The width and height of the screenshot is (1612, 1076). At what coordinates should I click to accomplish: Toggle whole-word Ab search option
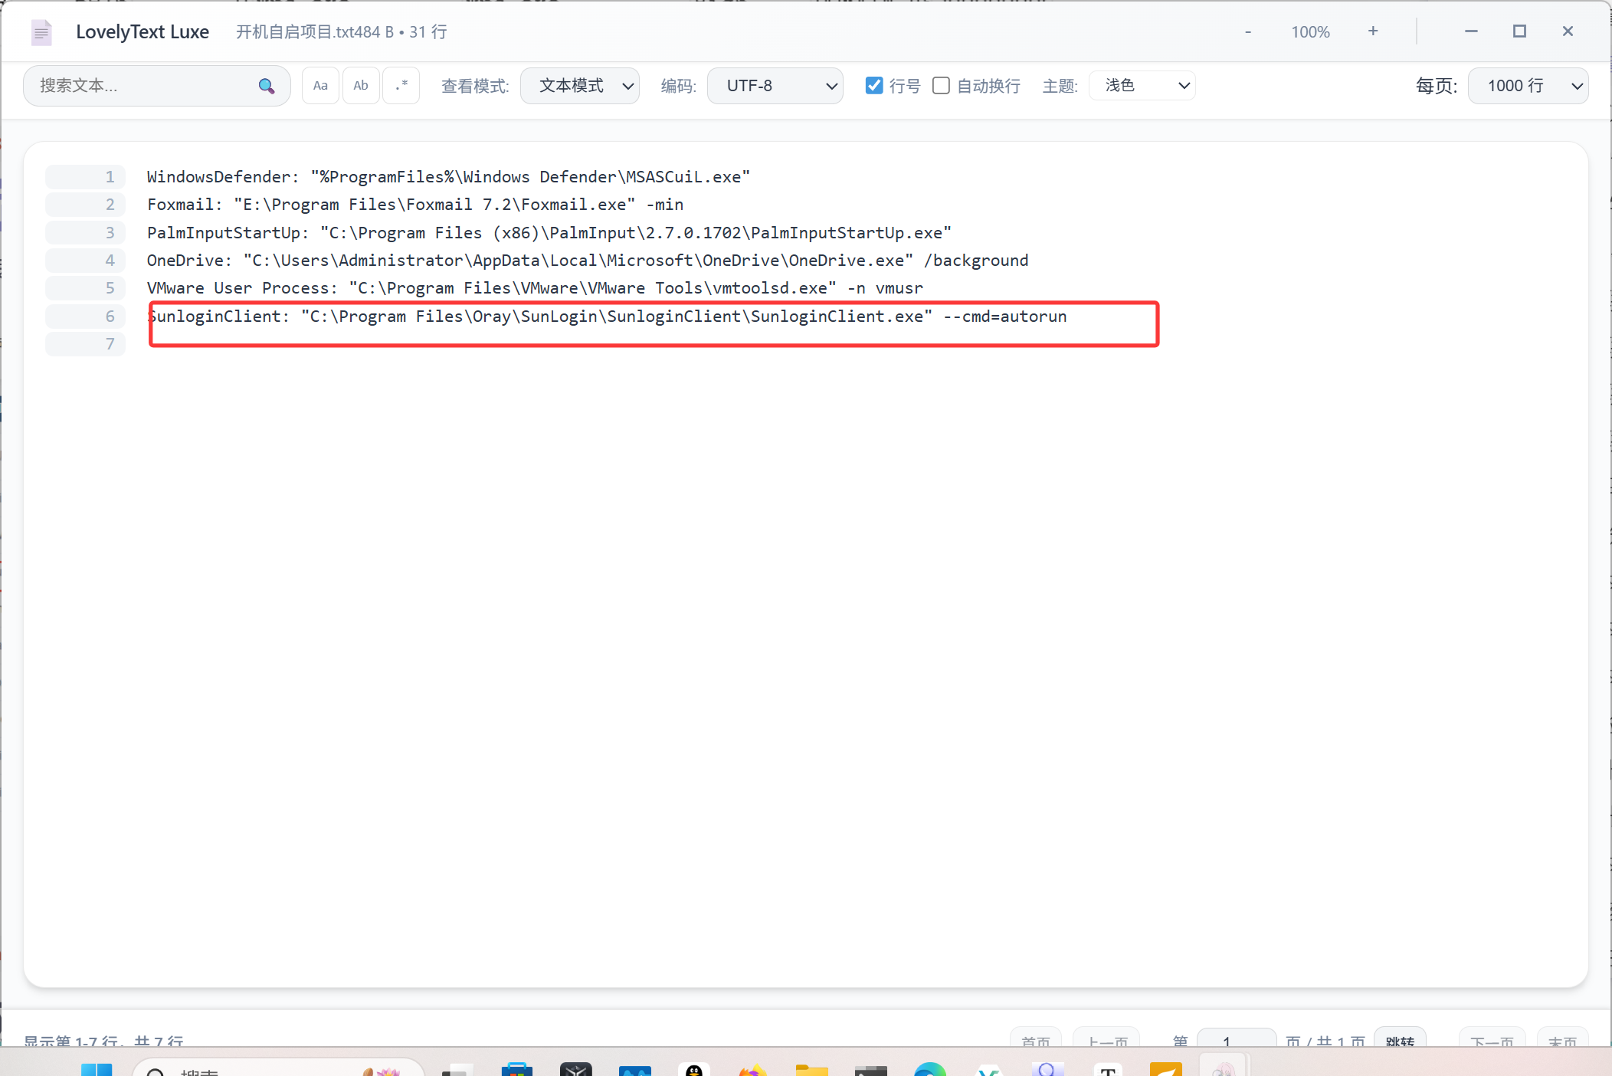click(361, 86)
